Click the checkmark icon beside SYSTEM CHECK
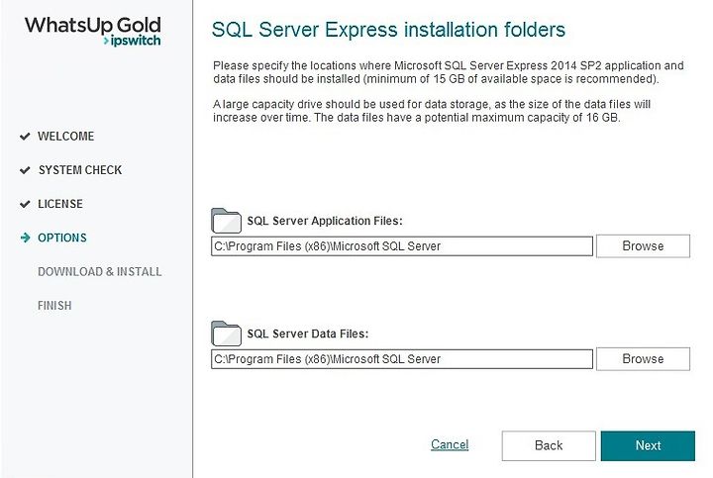Screen dimensions: 713x478 coord(25,170)
